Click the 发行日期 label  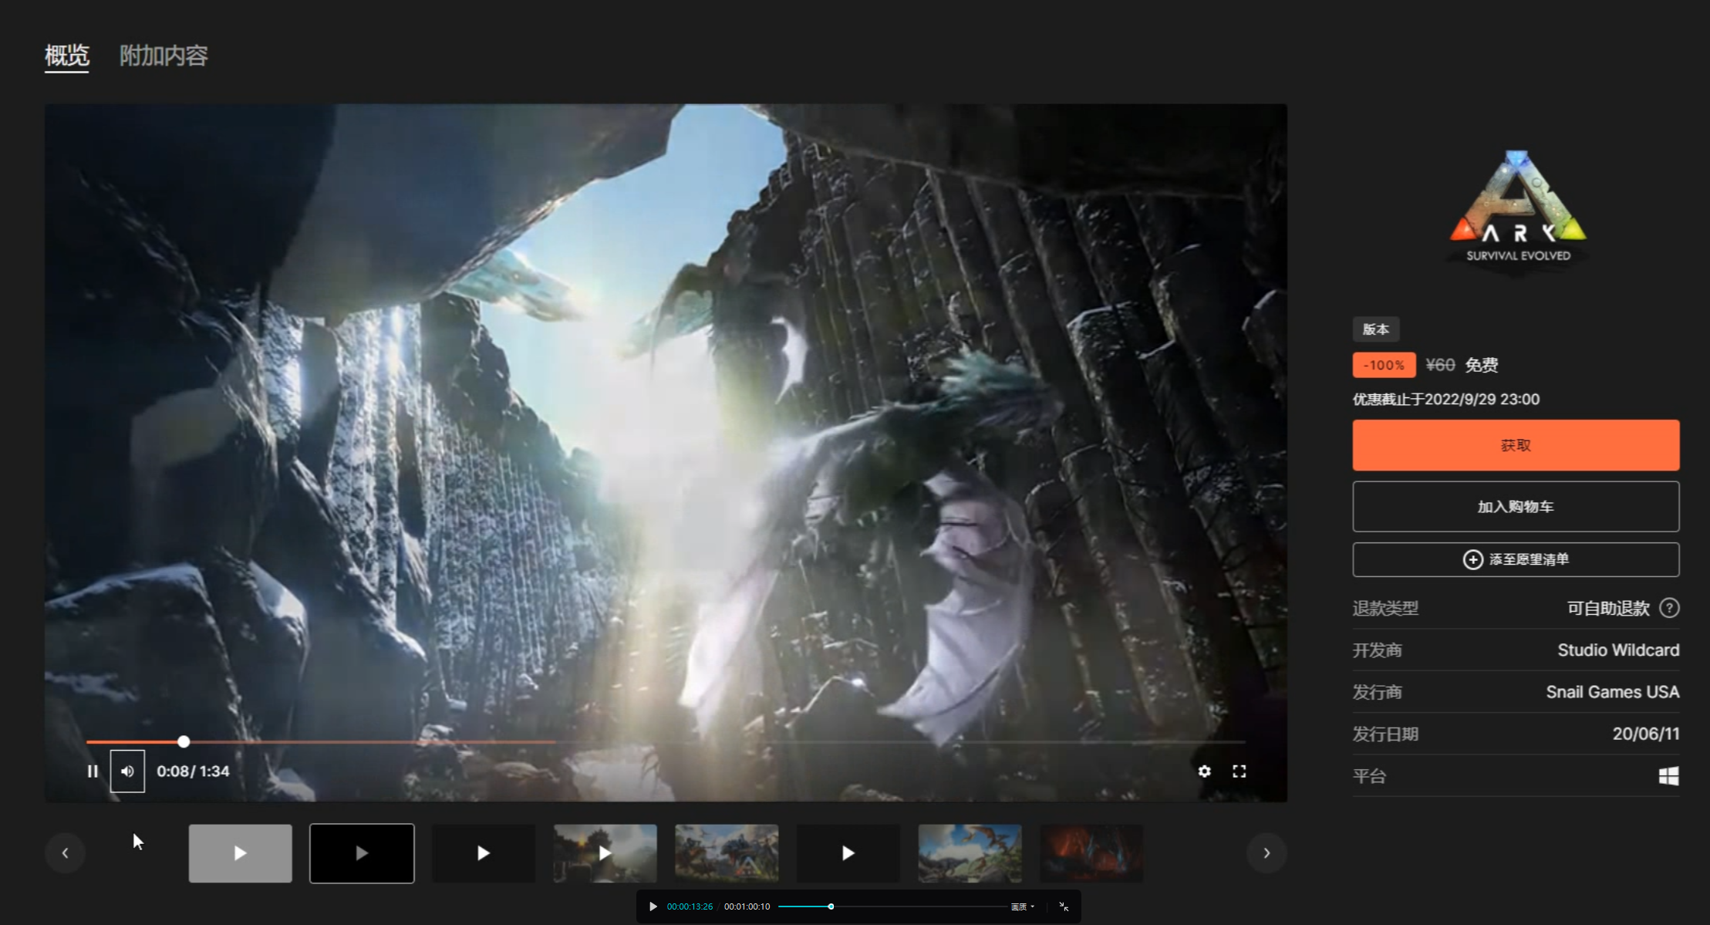pyautogui.click(x=1385, y=734)
